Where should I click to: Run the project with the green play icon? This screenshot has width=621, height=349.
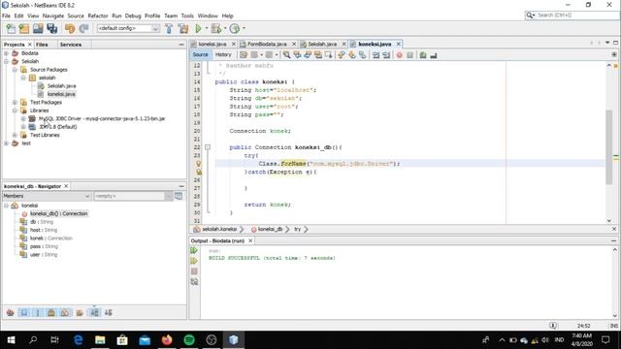(x=198, y=28)
